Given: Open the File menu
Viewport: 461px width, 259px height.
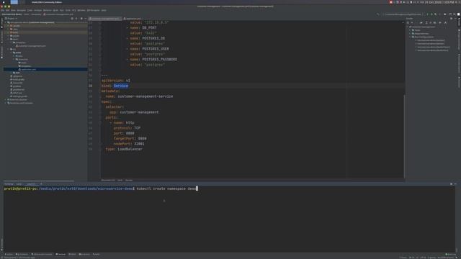Looking at the screenshot, I should pyautogui.click(x=2, y=10).
